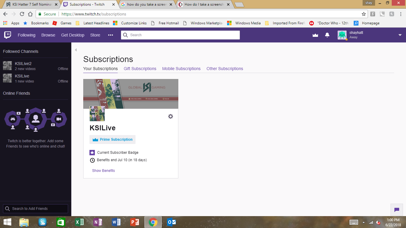
Task: Click the Current Subscriber Badge star icon
Action: tap(92, 153)
